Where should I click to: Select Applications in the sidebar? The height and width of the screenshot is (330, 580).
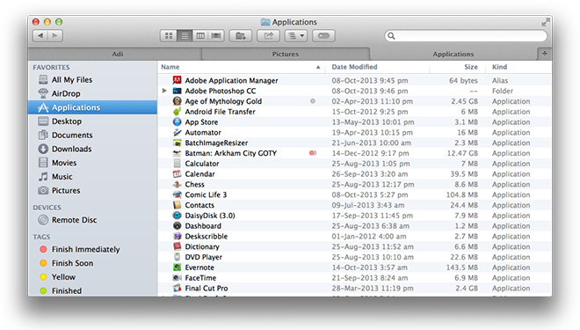(92, 107)
